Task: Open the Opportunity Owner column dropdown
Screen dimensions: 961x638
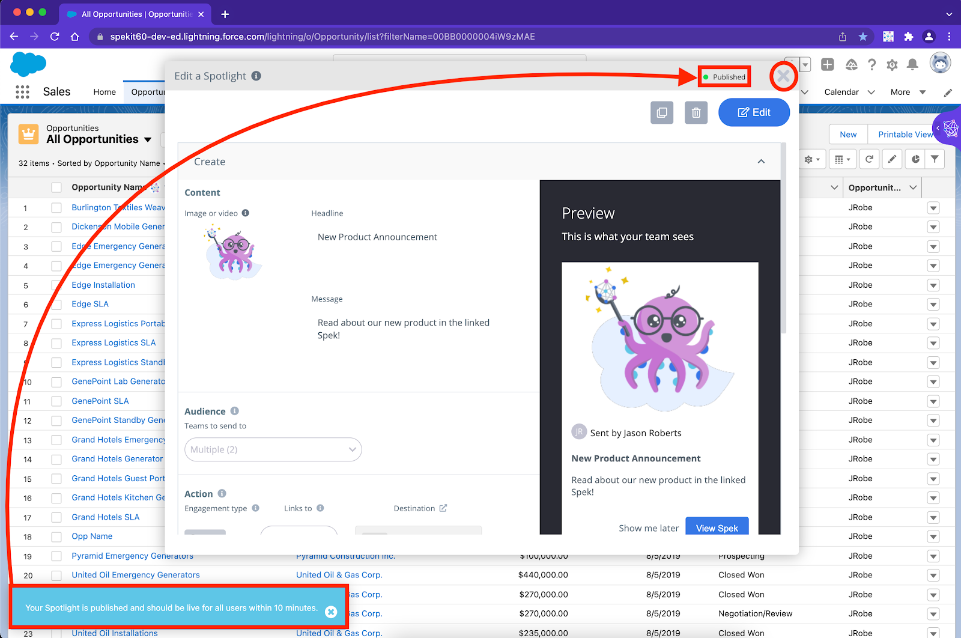Action: (x=913, y=187)
